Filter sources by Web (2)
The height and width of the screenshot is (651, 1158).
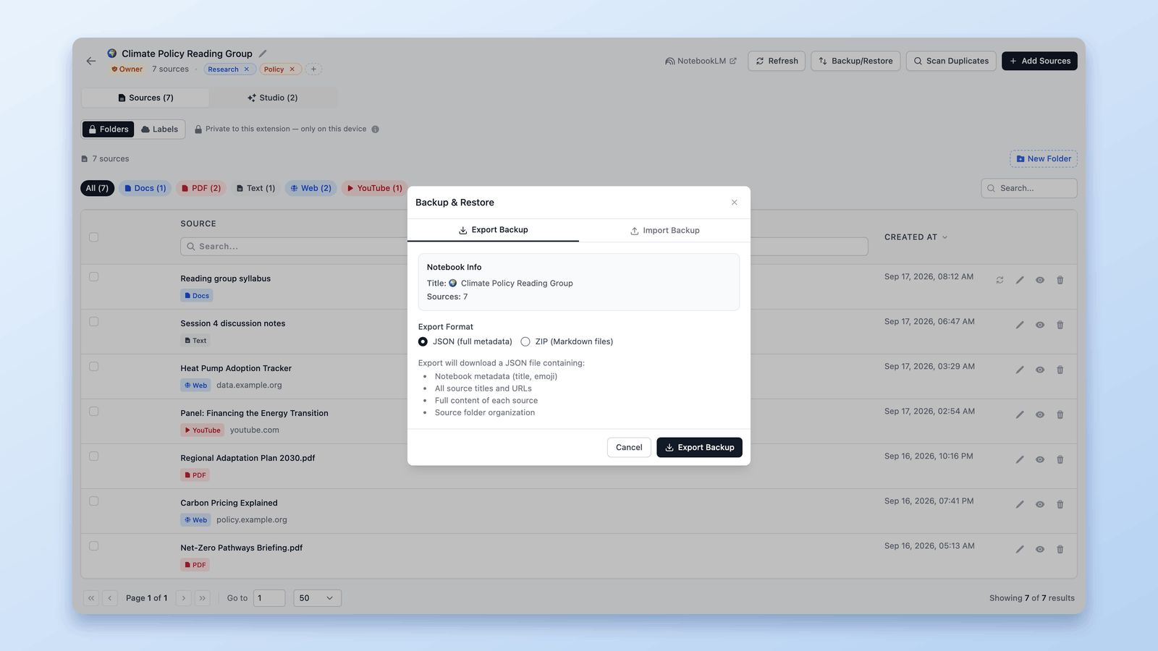[x=311, y=188]
